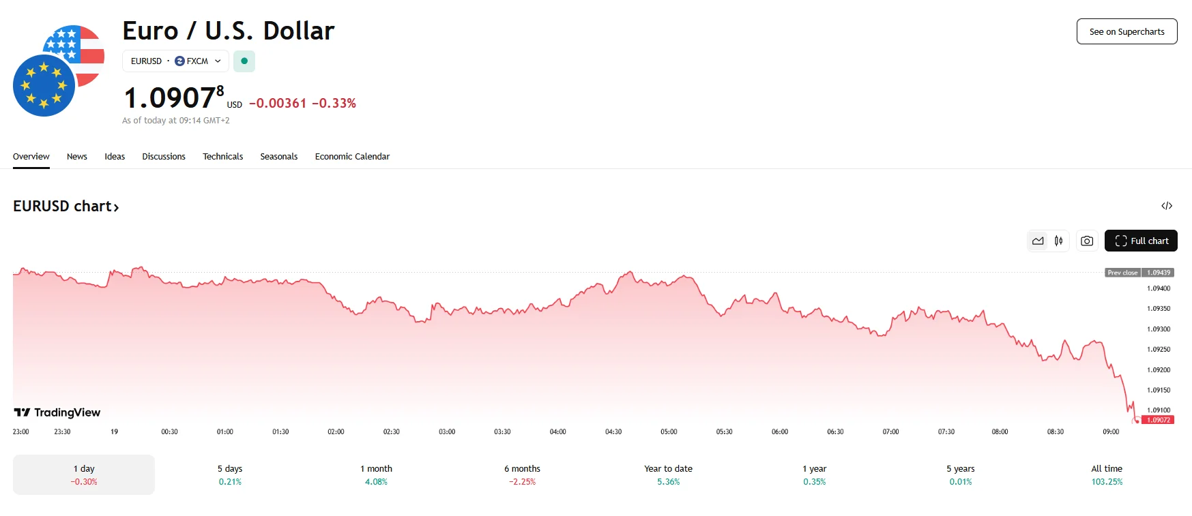Go to the Economic Calendar tab
Screen dimensions: 1192x516
[x=352, y=157]
